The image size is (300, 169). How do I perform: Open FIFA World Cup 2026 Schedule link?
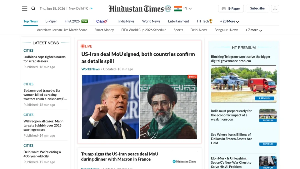pos(144,30)
